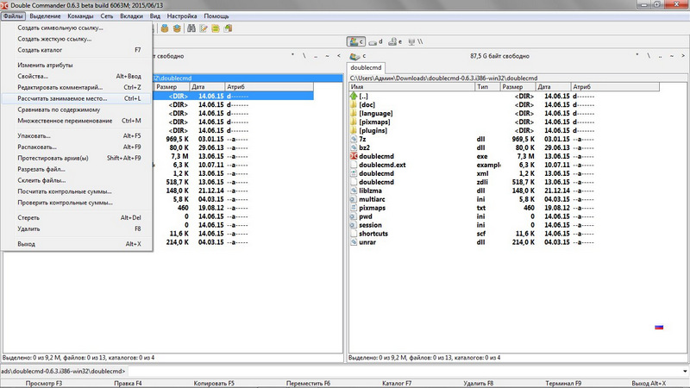The image size is (690, 388).
Task: Click the clipboard toolbar icon after sync icon
Action: pyautogui.click(x=228, y=28)
